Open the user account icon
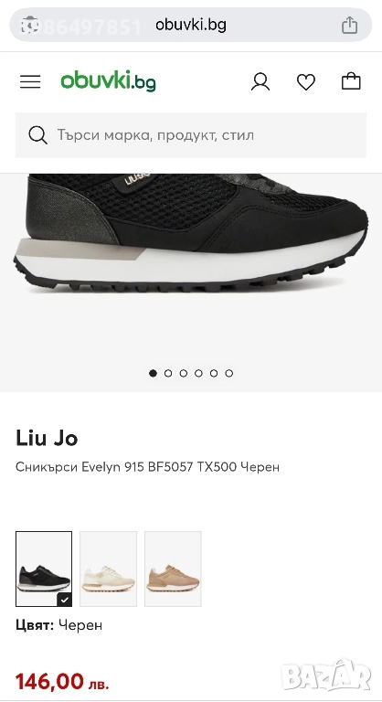The image size is (382, 702). pyautogui.click(x=260, y=81)
